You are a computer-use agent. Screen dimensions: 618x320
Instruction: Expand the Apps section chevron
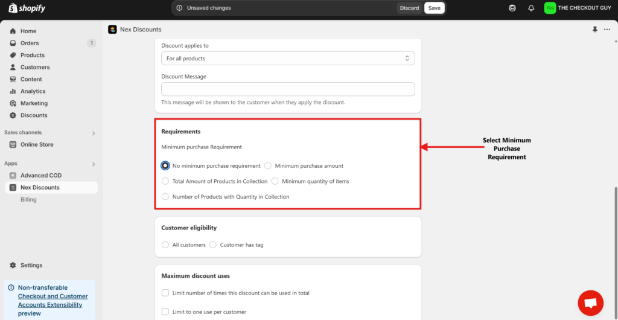coord(94,164)
